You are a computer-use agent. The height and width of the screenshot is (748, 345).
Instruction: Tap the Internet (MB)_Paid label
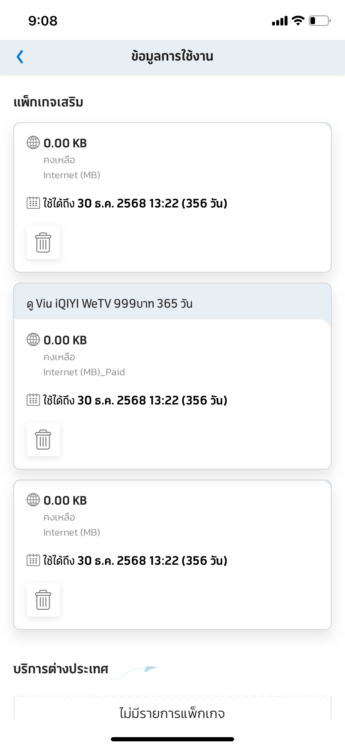point(84,372)
